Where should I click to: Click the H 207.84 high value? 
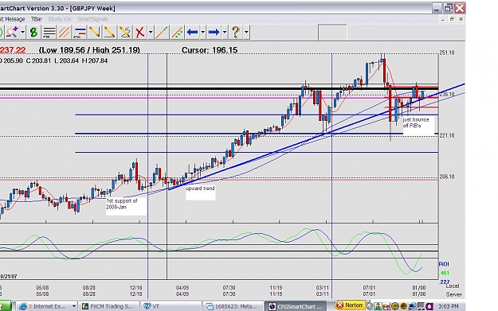(95, 60)
